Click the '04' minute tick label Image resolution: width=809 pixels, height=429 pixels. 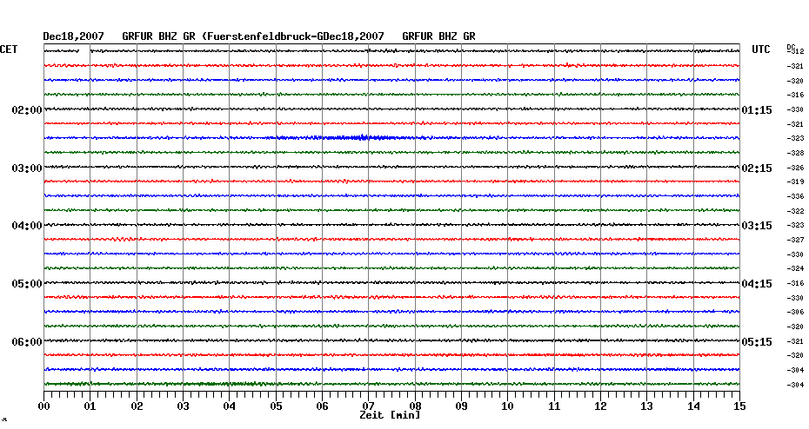coord(230,406)
